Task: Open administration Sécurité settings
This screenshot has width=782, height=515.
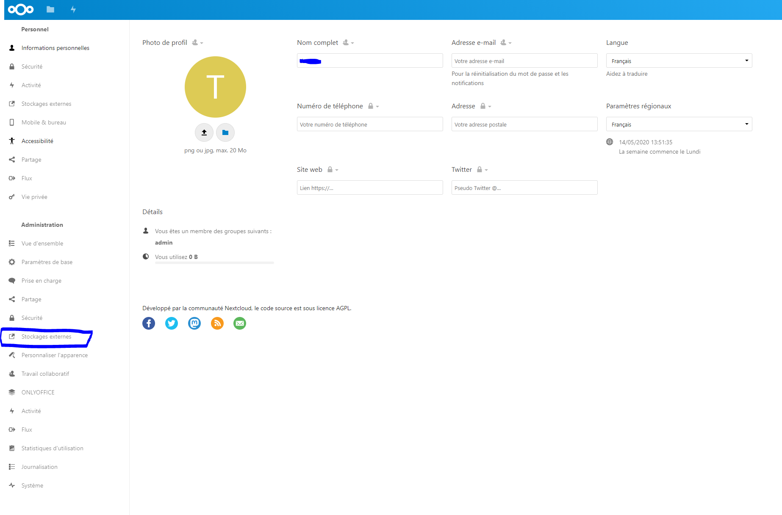Action: (32, 318)
